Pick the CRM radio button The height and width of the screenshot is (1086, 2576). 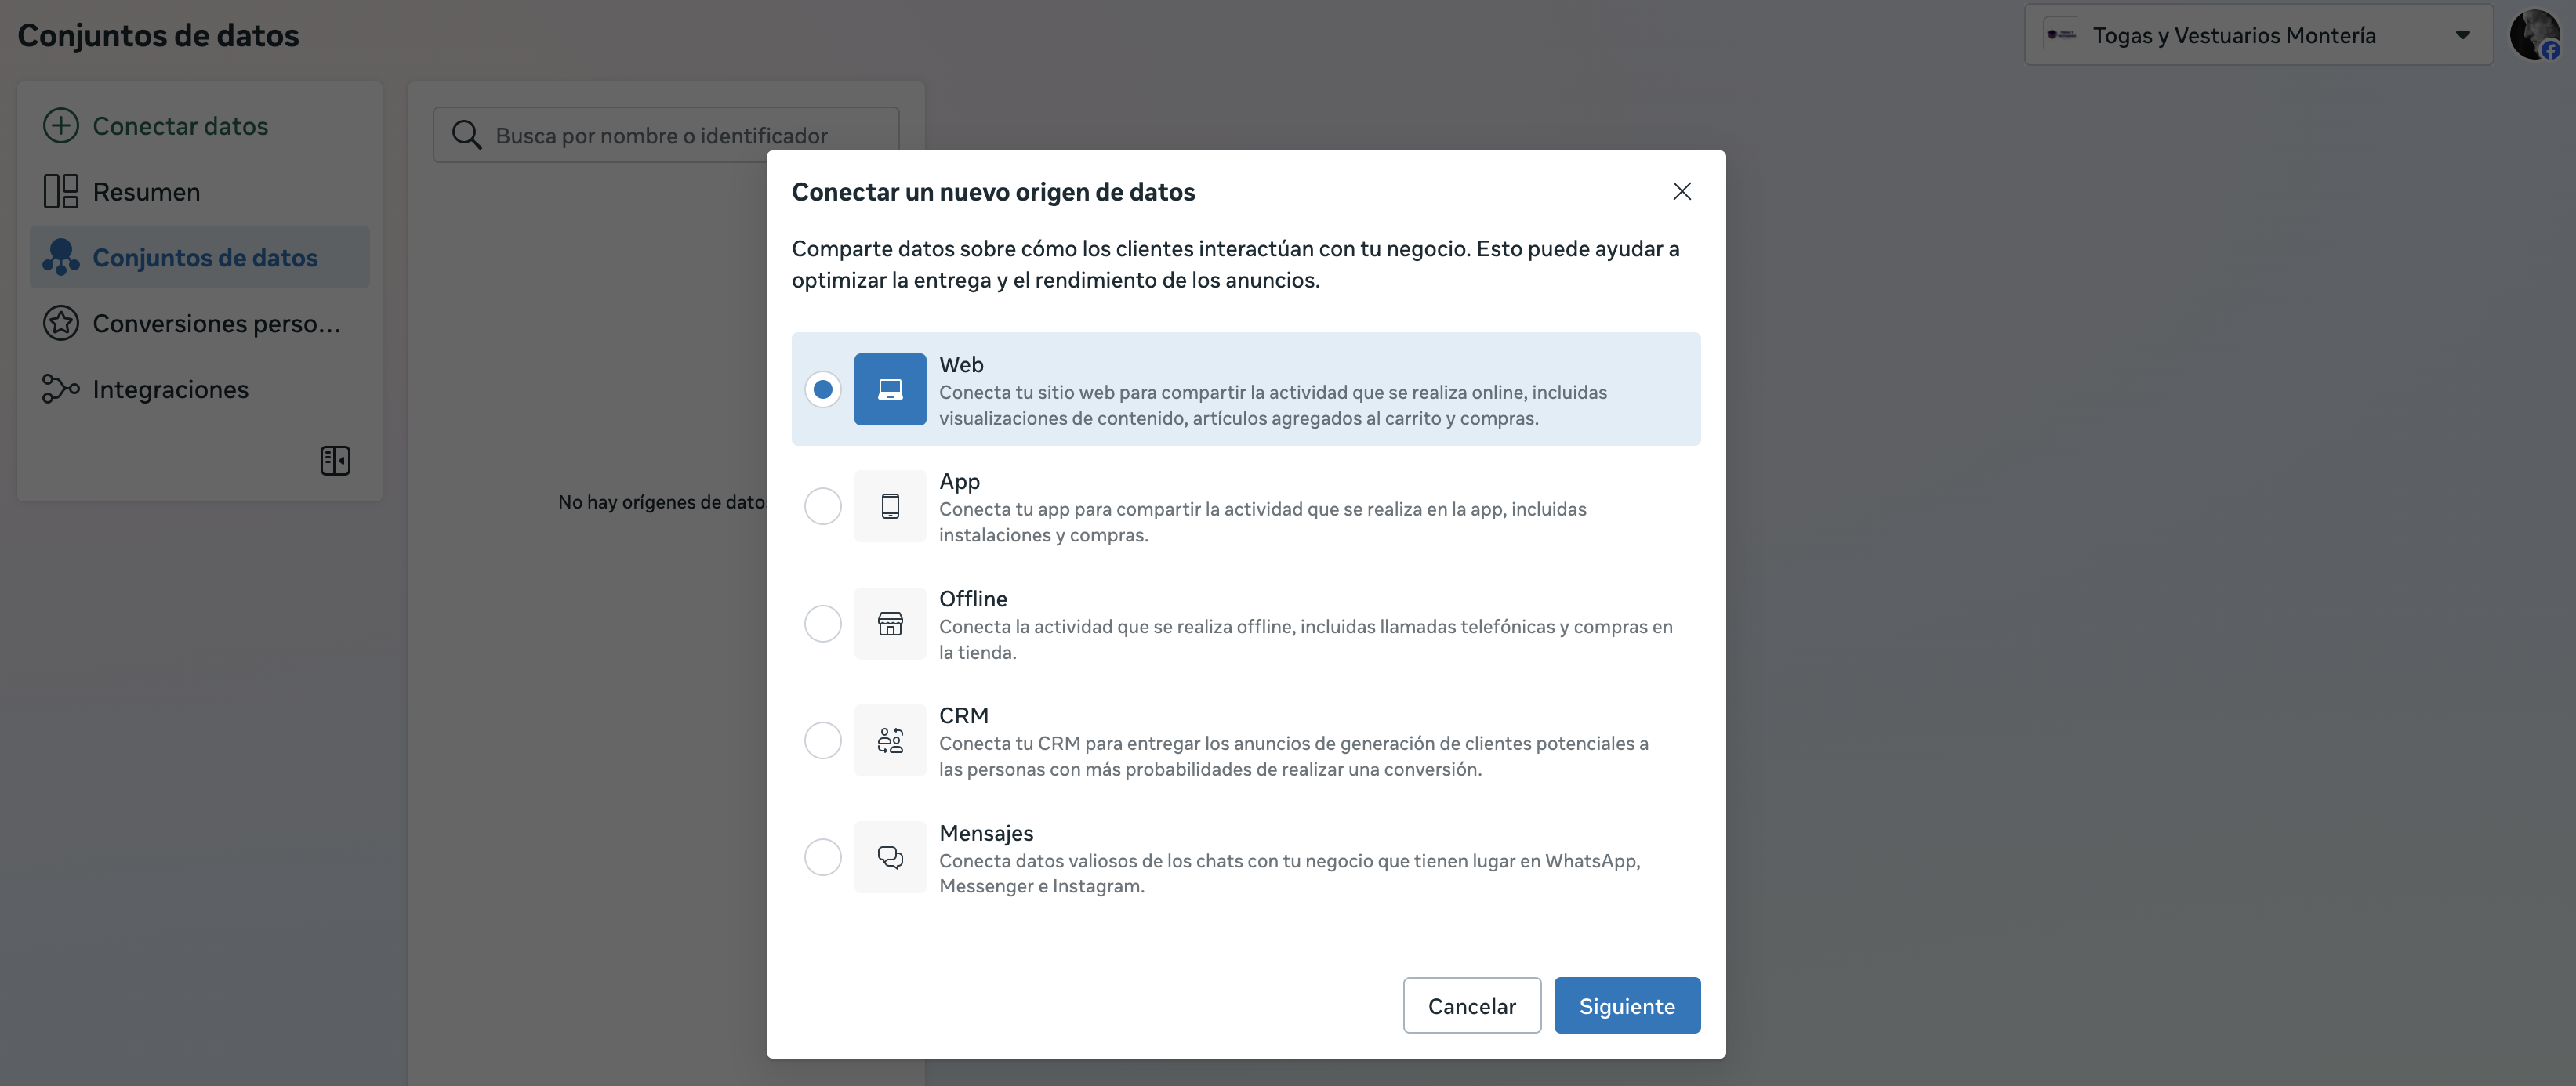point(823,740)
